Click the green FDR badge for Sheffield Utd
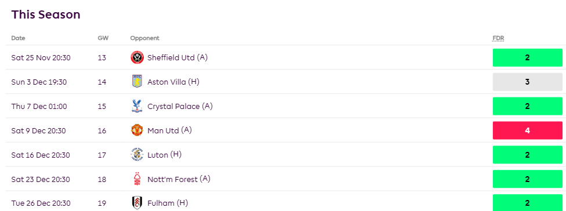The height and width of the screenshot is (211, 566). tap(527, 58)
